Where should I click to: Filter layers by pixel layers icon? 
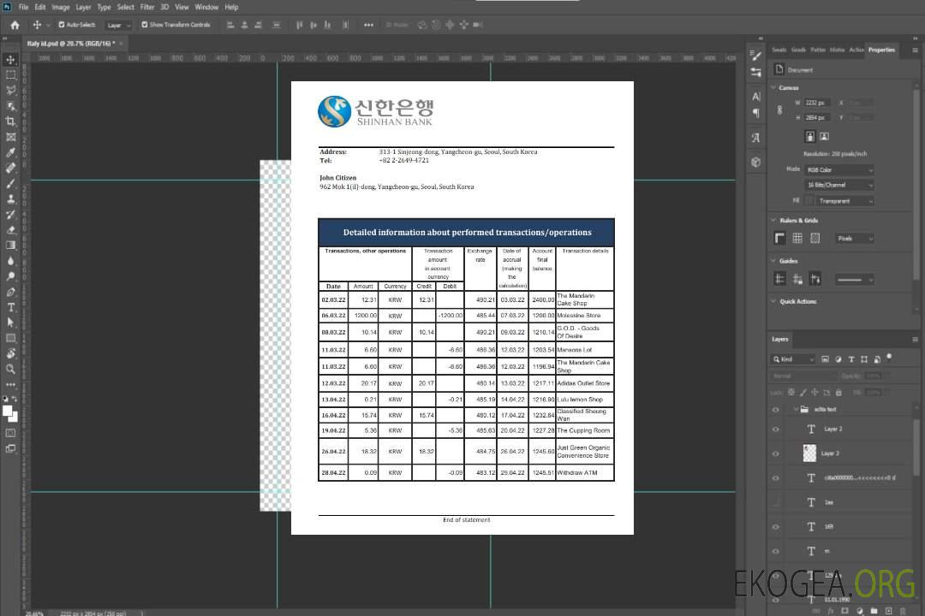(826, 359)
